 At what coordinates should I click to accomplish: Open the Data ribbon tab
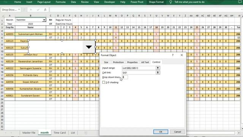73,2
